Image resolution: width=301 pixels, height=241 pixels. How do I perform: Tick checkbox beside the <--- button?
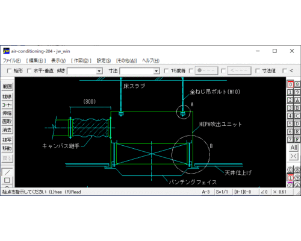tap(223, 70)
